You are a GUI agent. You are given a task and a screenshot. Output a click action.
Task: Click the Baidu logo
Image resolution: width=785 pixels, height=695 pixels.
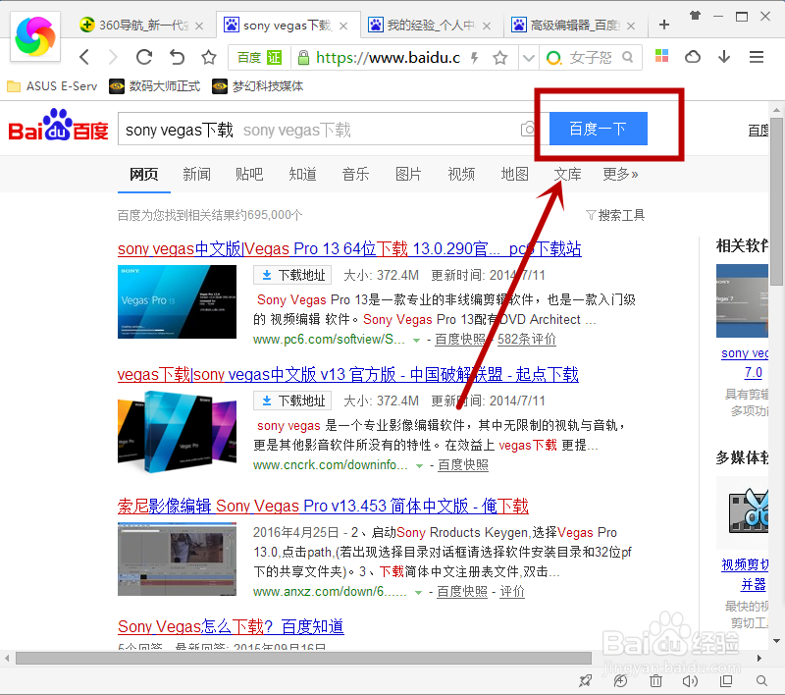point(58,126)
